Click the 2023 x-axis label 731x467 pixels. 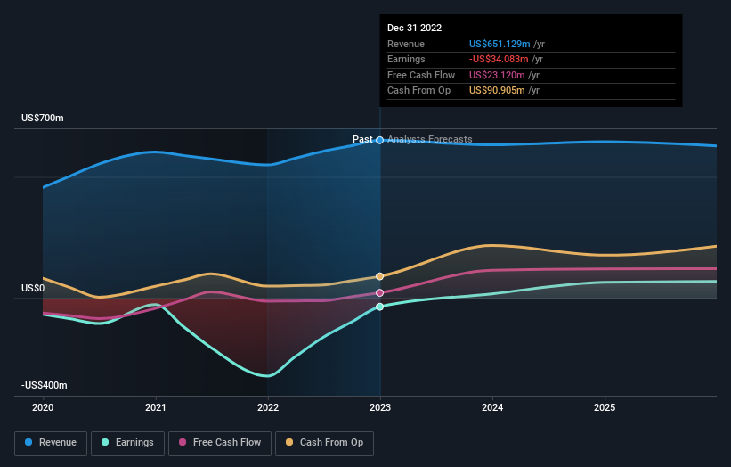380,408
